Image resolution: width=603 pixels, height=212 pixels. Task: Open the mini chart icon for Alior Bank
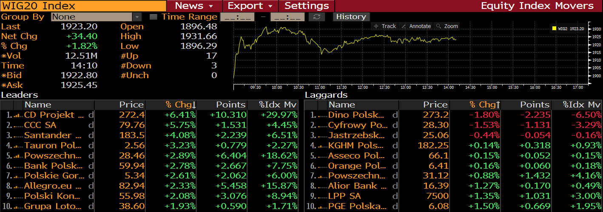tap(322, 186)
